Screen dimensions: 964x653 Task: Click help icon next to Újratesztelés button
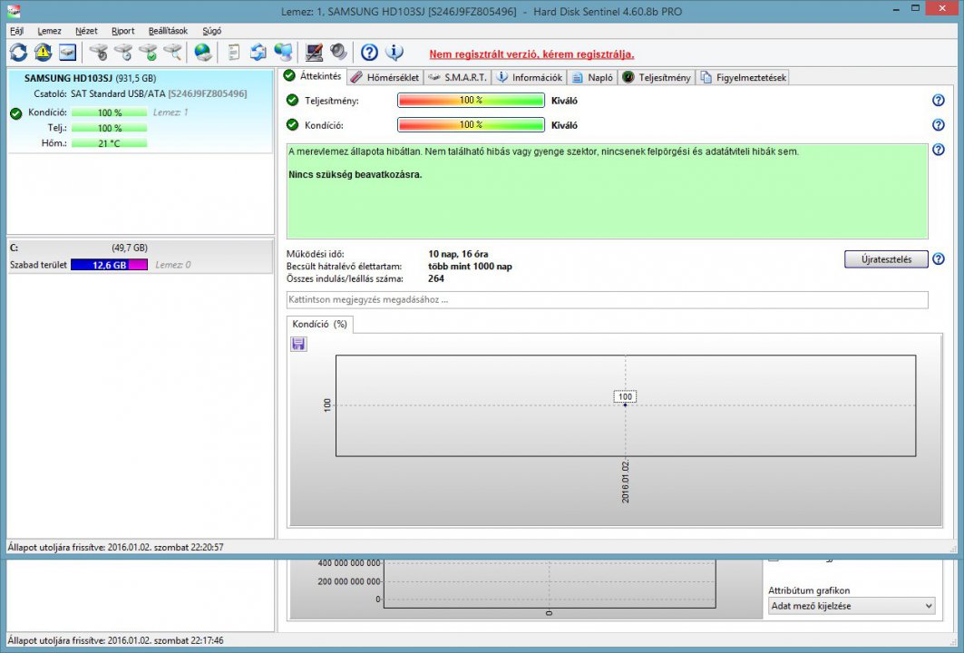[x=939, y=258]
